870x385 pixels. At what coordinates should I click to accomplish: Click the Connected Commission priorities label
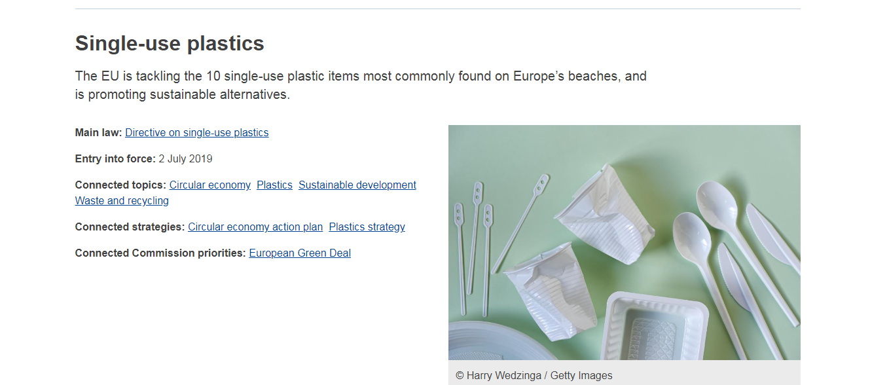pyautogui.click(x=160, y=253)
